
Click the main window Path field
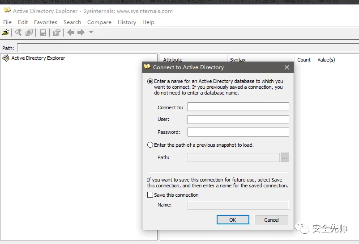click(x=188, y=48)
